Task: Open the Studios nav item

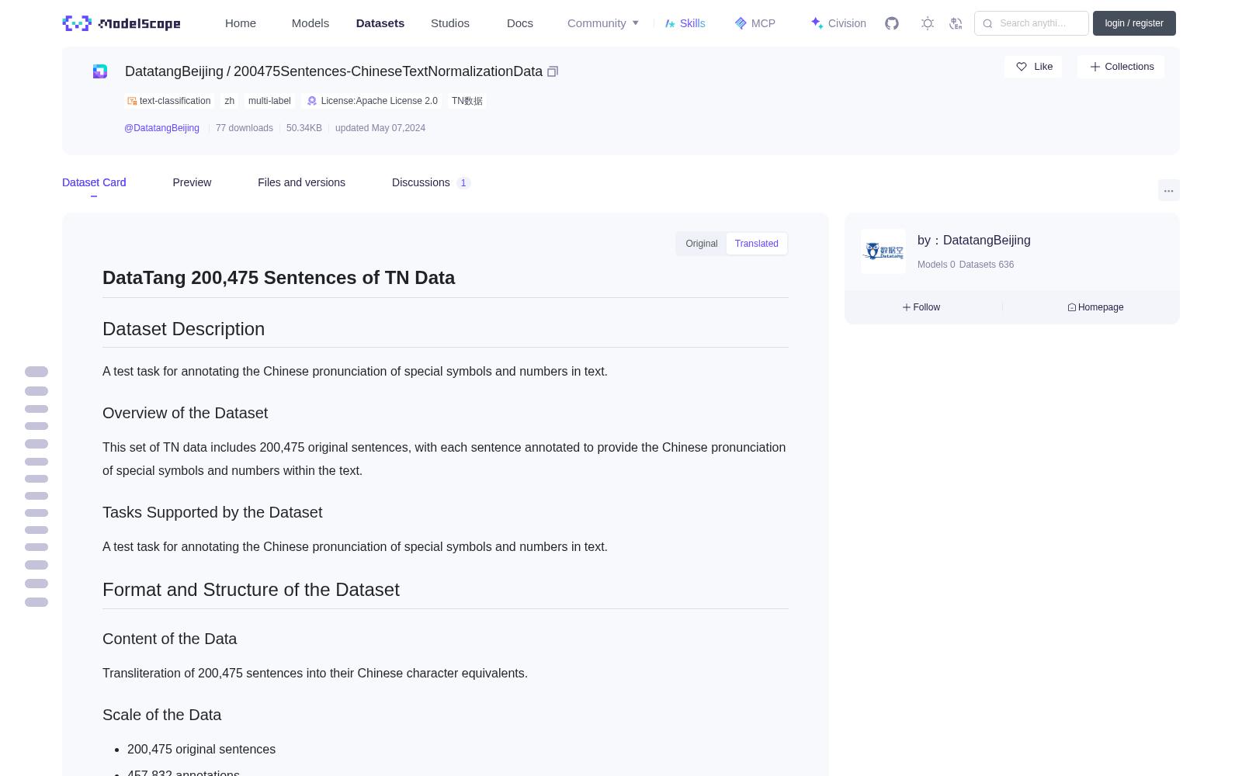Action: (450, 23)
